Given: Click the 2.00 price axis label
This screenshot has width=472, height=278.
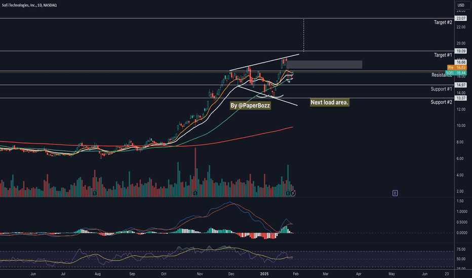Looking at the screenshot, I should point(460,191).
